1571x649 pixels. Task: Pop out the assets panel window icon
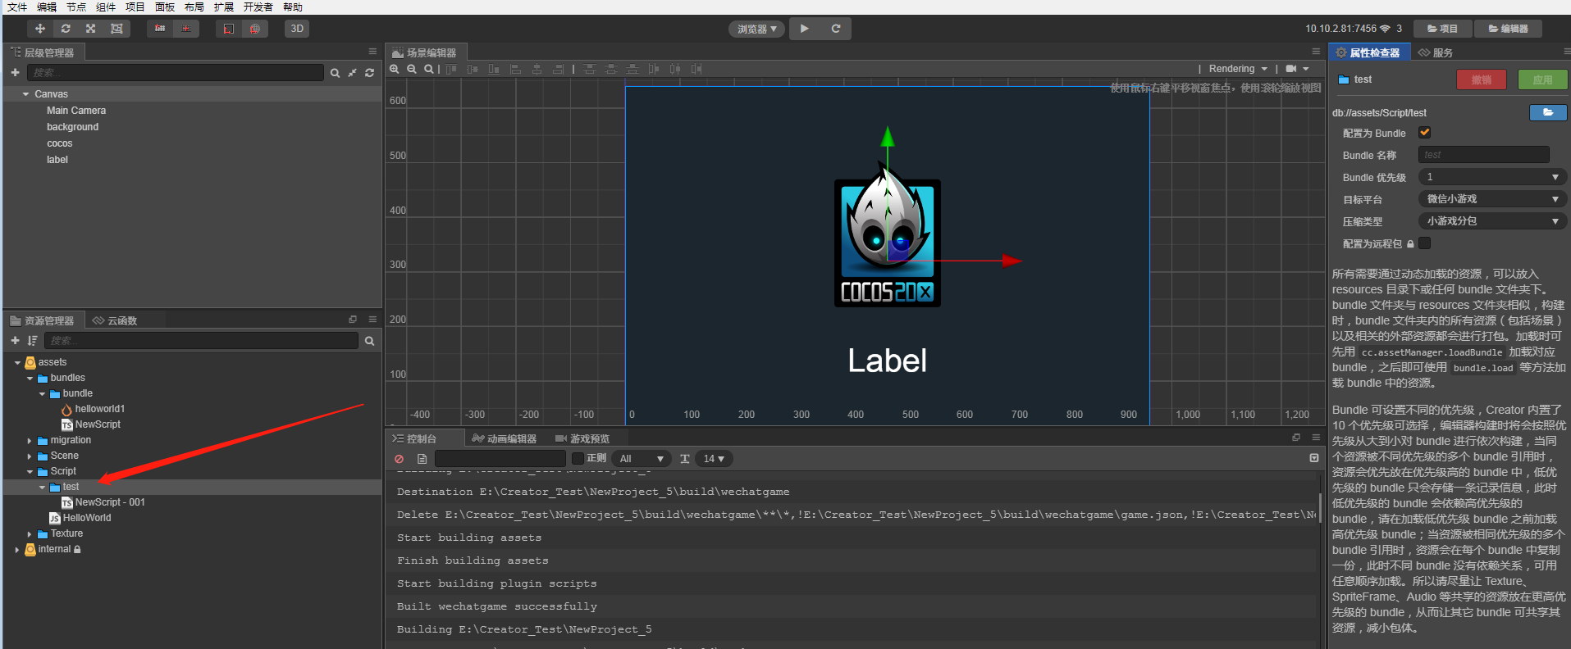pyautogui.click(x=353, y=320)
